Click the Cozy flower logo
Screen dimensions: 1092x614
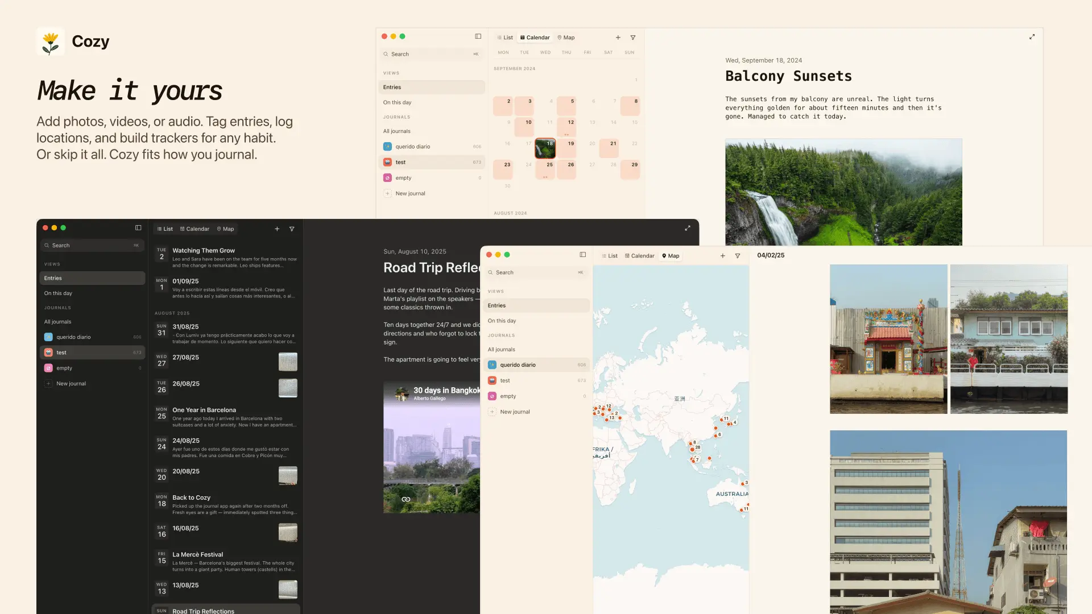pyautogui.click(x=51, y=42)
